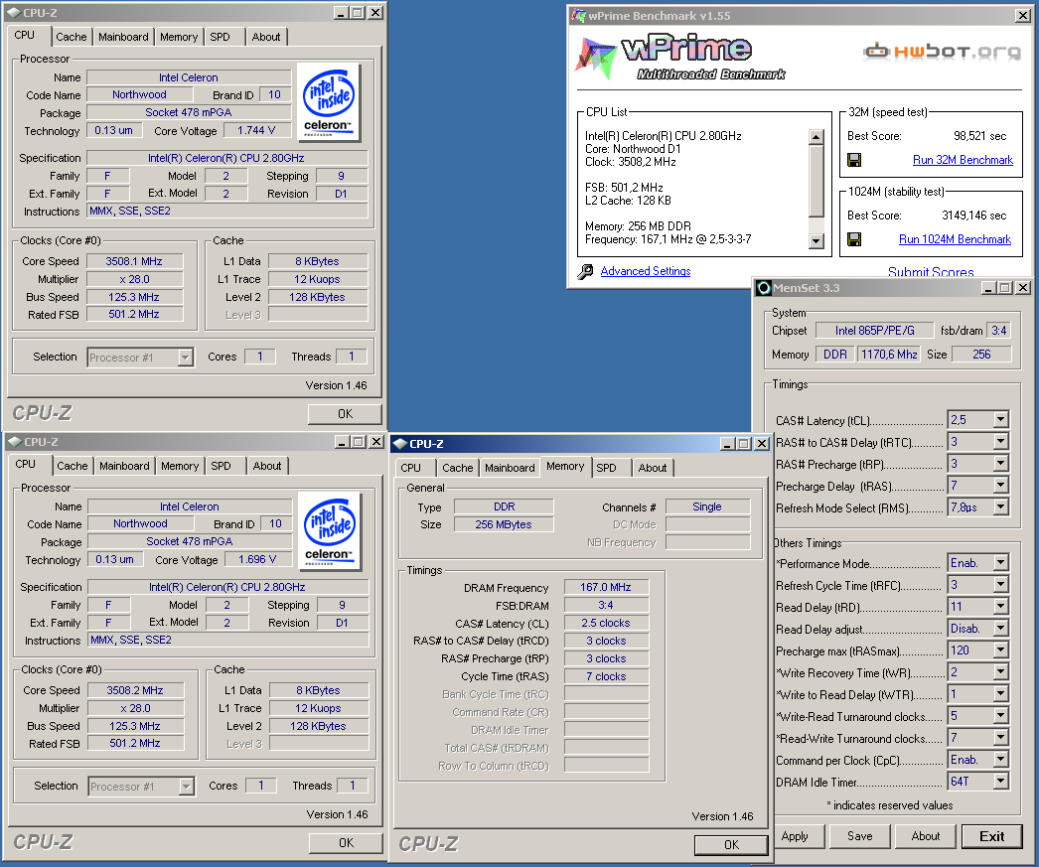This screenshot has width=1039, height=867.
Task: Save the MemSet settings
Action: pyautogui.click(x=859, y=836)
